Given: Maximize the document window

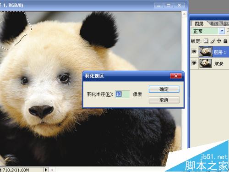Looking at the screenshot, I should tap(169, 6).
